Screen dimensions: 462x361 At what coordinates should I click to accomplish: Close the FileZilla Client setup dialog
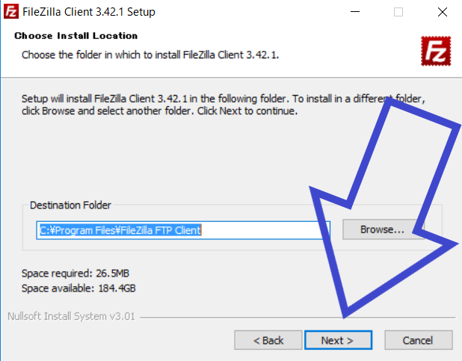pyautogui.click(x=443, y=12)
